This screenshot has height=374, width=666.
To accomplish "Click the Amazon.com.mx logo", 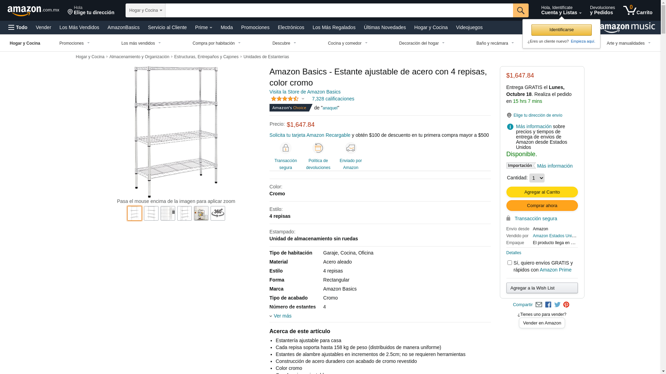I will pyautogui.click(x=33, y=11).
